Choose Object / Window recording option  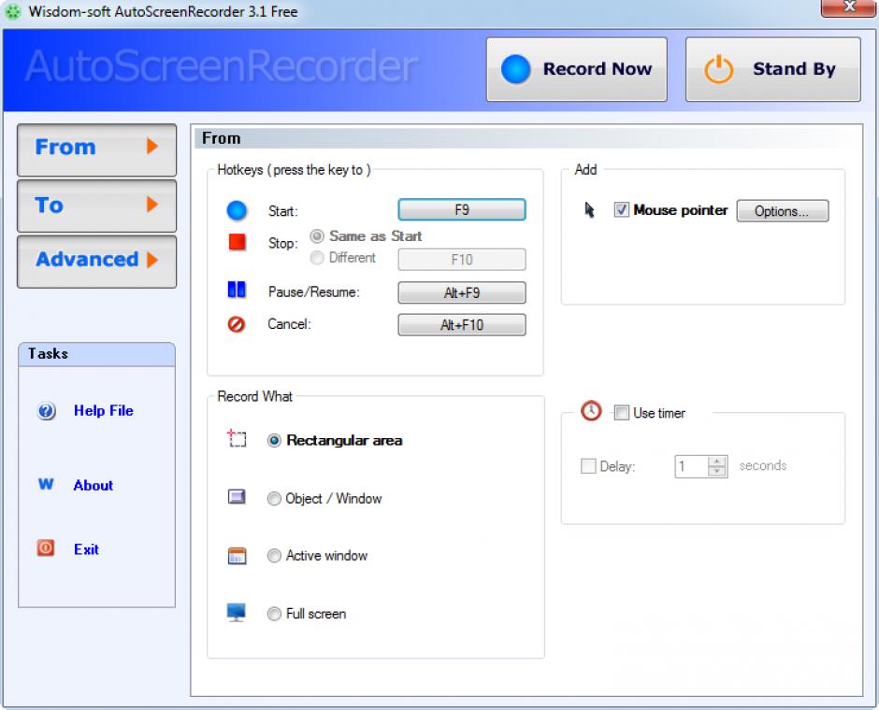click(274, 499)
